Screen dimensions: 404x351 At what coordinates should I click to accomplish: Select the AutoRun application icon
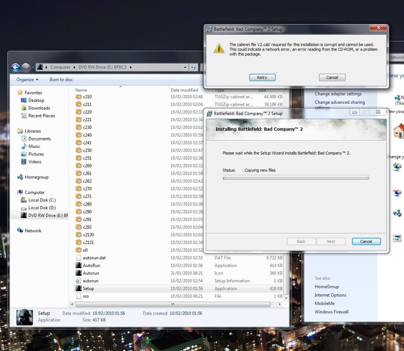point(79,265)
